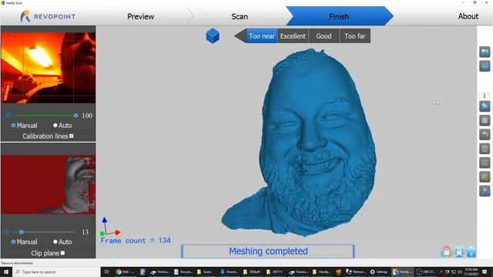The width and height of the screenshot is (493, 277).
Task: Click the stop square button in right toolbar
Action: click(x=485, y=120)
